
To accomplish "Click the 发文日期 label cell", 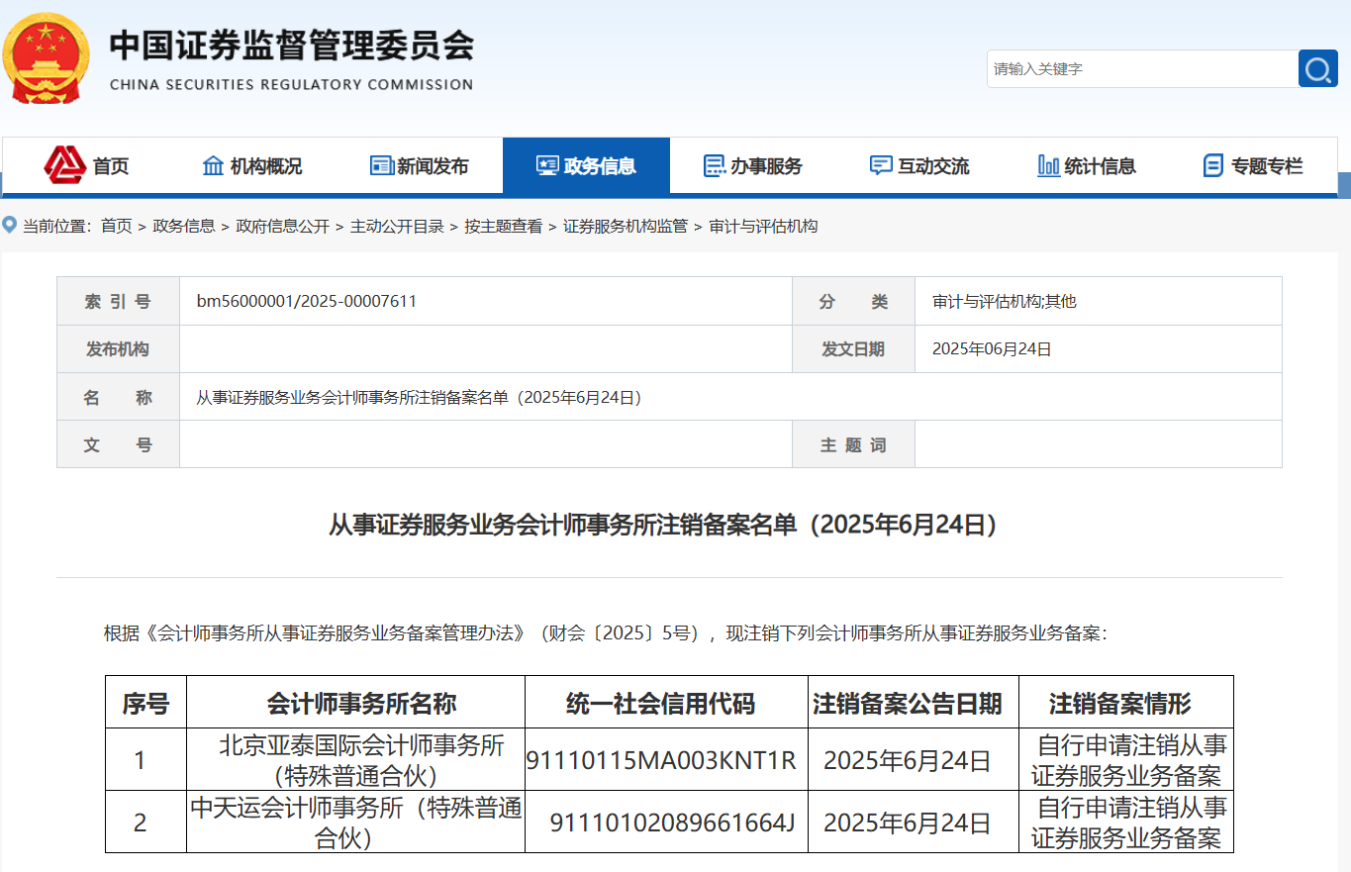I will 853,348.
